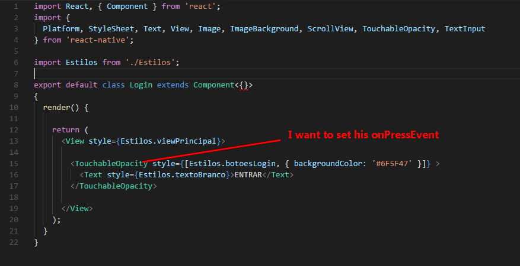520x266 pixels.
Task: Click 'Estilos.viewPrincipal' on line 13
Action: point(168,141)
